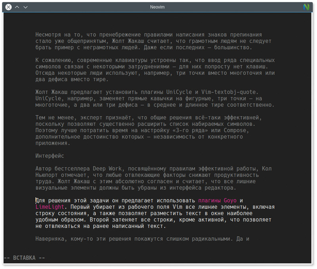Click the heading line Интерфейс
The width and height of the screenshot is (317, 269).
click(50, 156)
